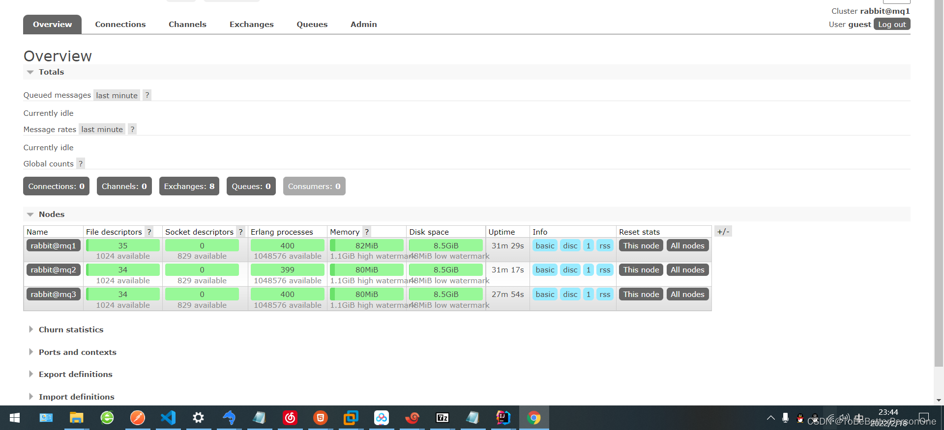Viewport: 944px width, 430px height.
Task: Click the Connections: 0 count button
Action: coord(56,186)
